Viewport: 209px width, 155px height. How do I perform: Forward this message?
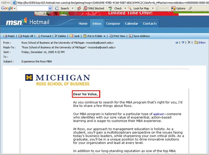44,36
